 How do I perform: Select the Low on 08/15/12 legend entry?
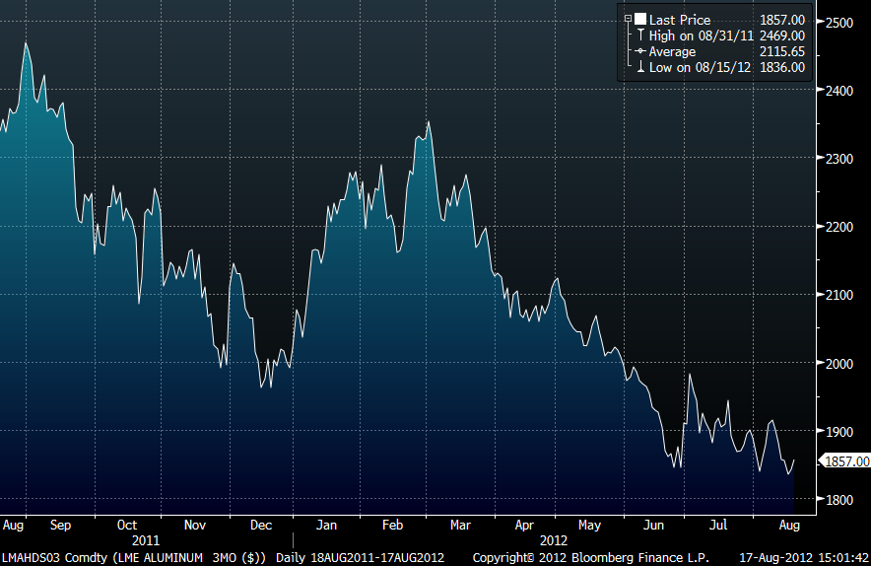click(x=698, y=67)
